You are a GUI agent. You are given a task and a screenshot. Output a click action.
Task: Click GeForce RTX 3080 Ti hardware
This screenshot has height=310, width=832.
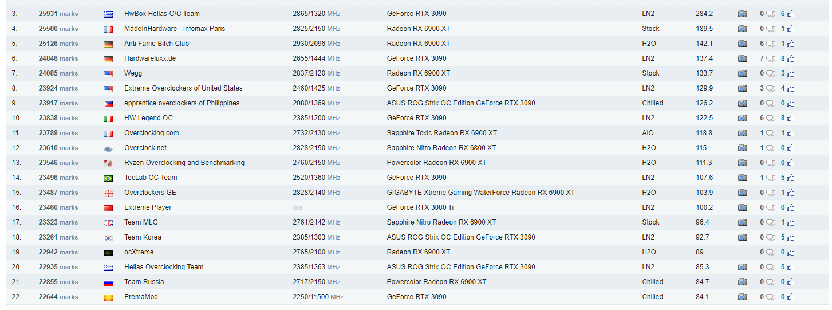point(420,207)
